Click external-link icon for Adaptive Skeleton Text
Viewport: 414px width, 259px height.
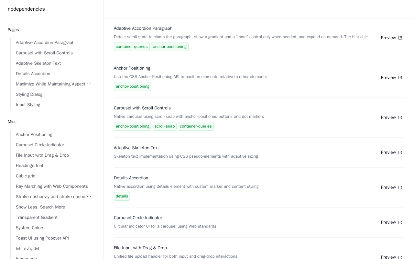[400, 152]
